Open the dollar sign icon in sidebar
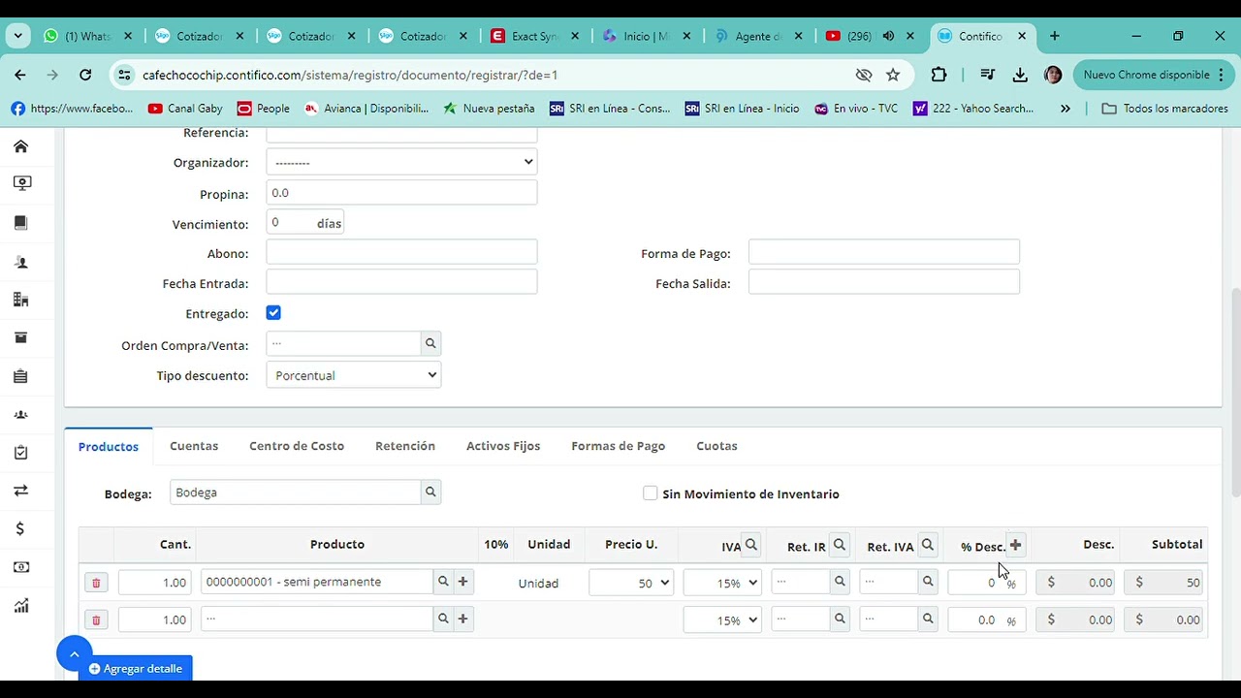1241x698 pixels. tap(20, 529)
